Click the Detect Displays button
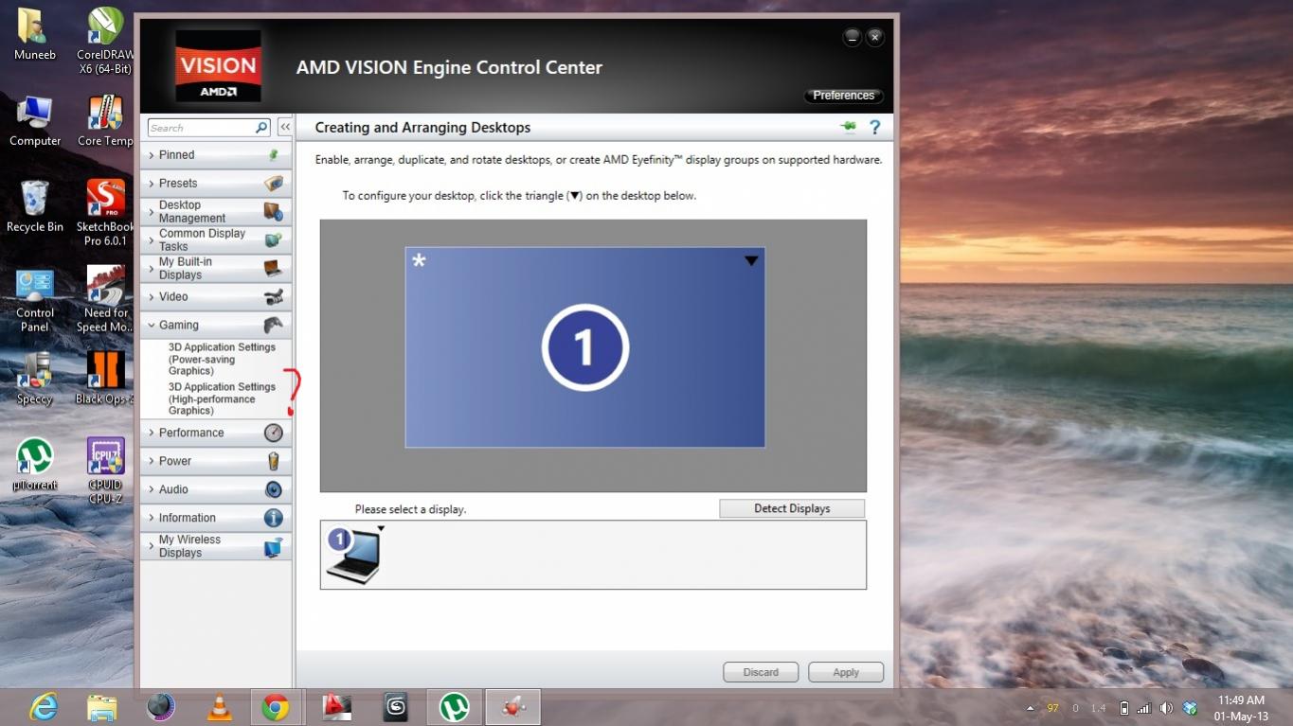 [791, 508]
